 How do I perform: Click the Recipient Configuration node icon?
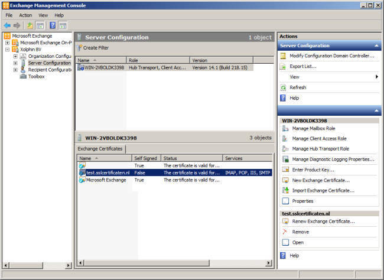click(23, 70)
